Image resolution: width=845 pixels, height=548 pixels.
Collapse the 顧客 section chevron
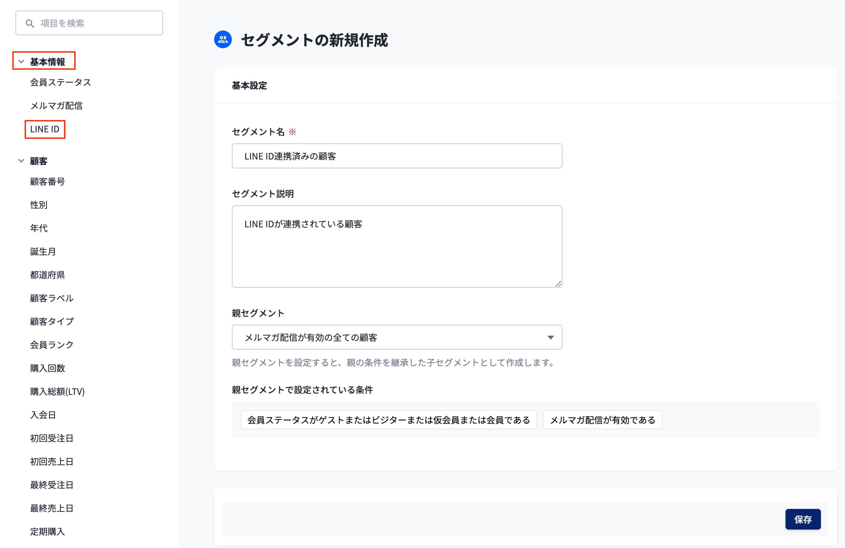click(x=21, y=161)
